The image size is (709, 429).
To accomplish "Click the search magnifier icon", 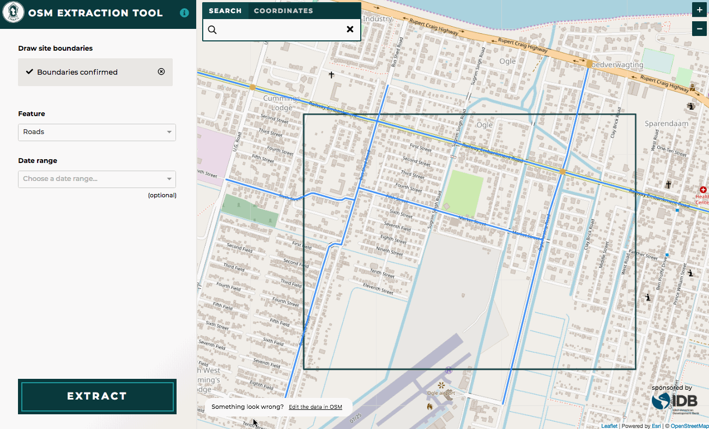I will pos(213,29).
